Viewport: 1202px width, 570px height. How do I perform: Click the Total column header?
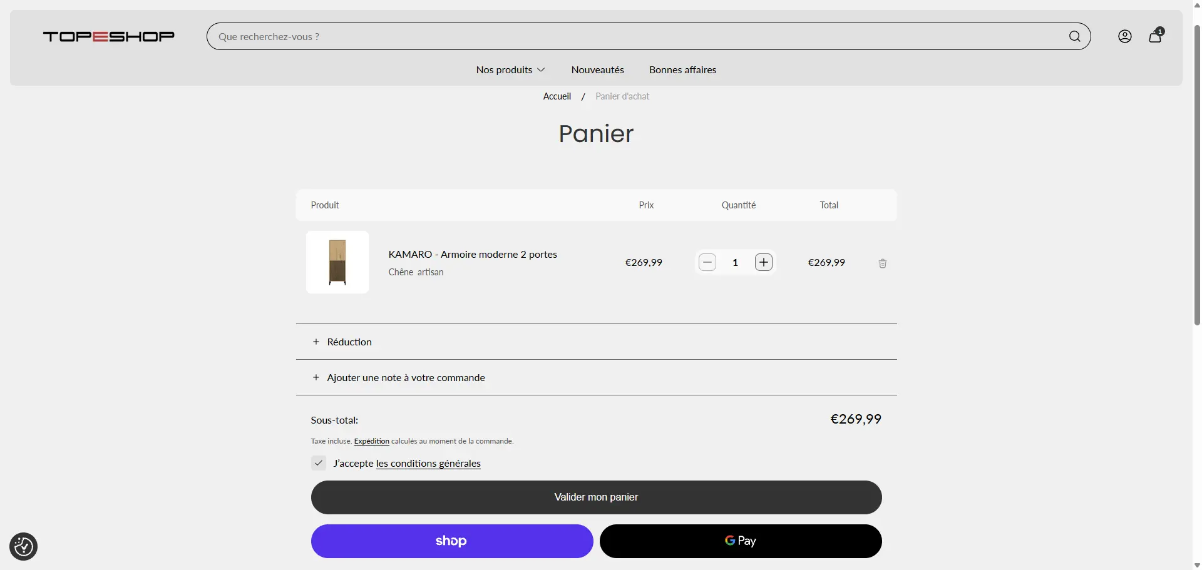pos(829,205)
